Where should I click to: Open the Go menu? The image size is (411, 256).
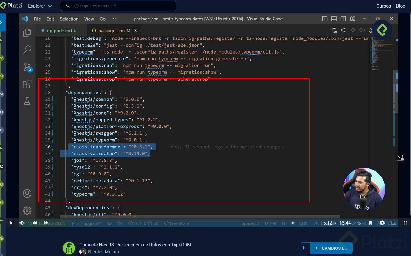(x=103, y=19)
